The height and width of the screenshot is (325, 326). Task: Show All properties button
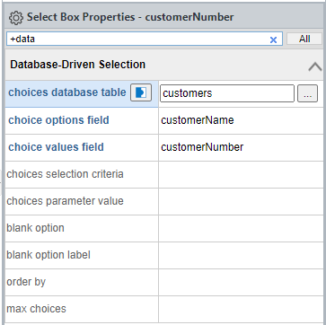tap(304, 39)
